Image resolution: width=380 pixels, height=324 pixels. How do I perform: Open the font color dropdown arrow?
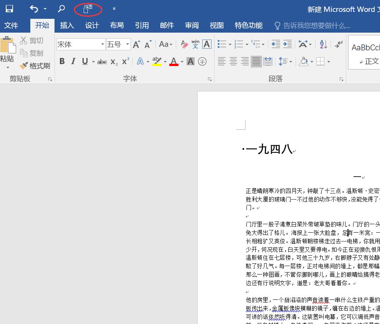pos(182,62)
